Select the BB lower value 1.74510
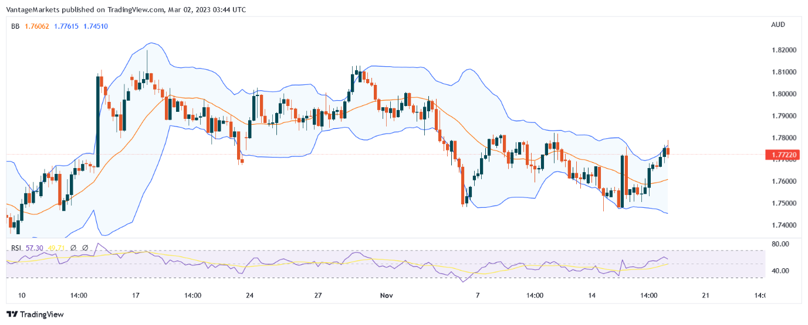This screenshot has width=808, height=325. point(95,26)
